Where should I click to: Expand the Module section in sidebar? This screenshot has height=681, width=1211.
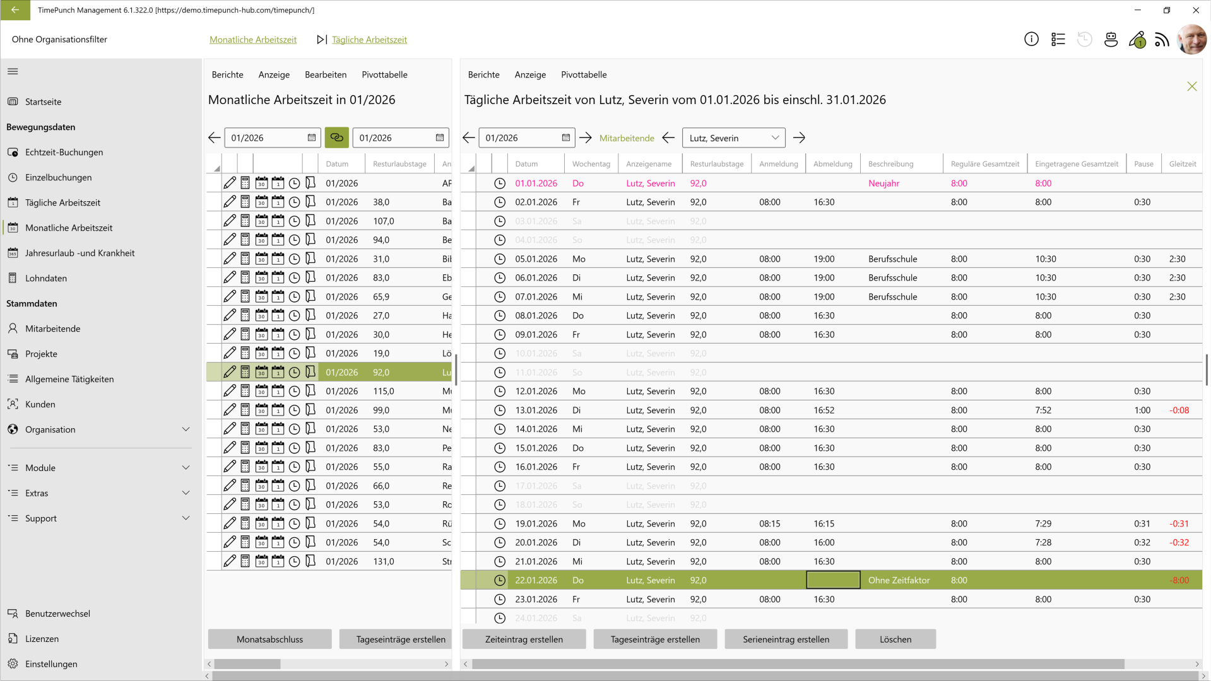pyautogui.click(x=186, y=468)
